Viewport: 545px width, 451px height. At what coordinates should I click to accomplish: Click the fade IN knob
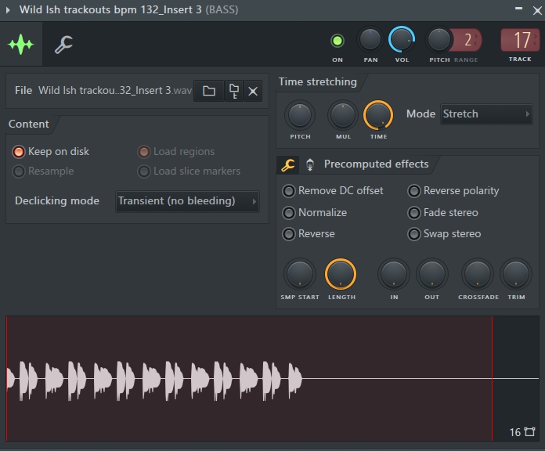pos(394,274)
